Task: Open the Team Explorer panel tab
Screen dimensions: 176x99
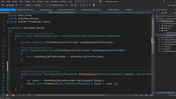Action: click(172, 95)
